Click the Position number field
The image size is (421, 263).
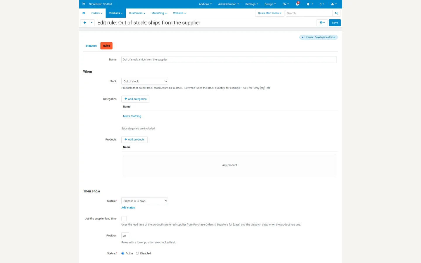(x=125, y=236)
